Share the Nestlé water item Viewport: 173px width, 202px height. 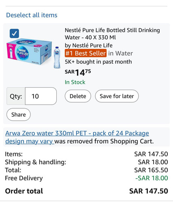click(19, 115)
